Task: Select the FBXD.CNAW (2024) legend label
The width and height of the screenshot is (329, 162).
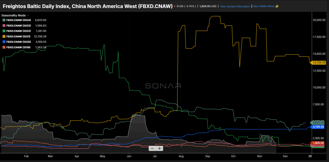Action: [x=19, y=20]
